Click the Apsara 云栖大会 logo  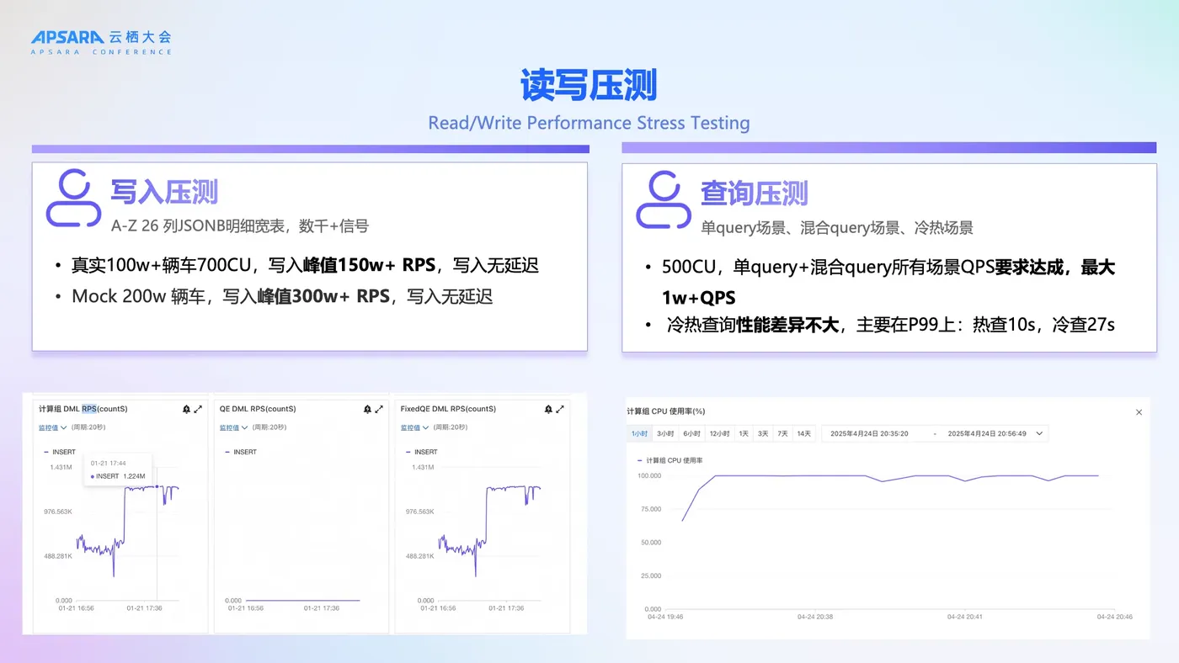(x=101, y=41)
